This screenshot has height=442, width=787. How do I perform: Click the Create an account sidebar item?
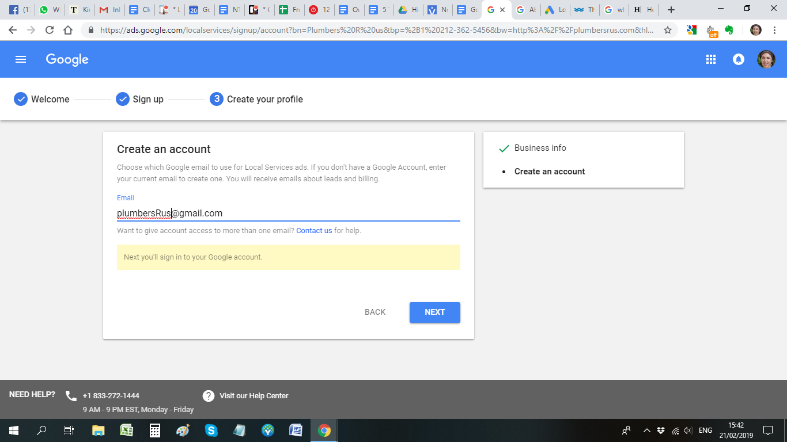(550, 172)
